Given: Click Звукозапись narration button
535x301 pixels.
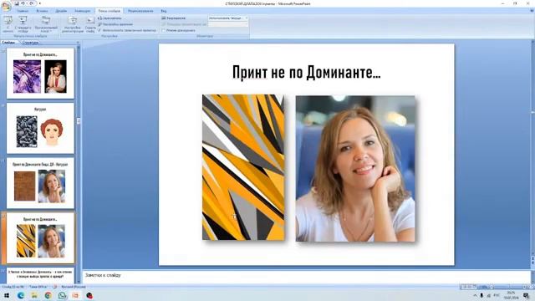Looking at the screenshot, I should [x=110, y=18].
